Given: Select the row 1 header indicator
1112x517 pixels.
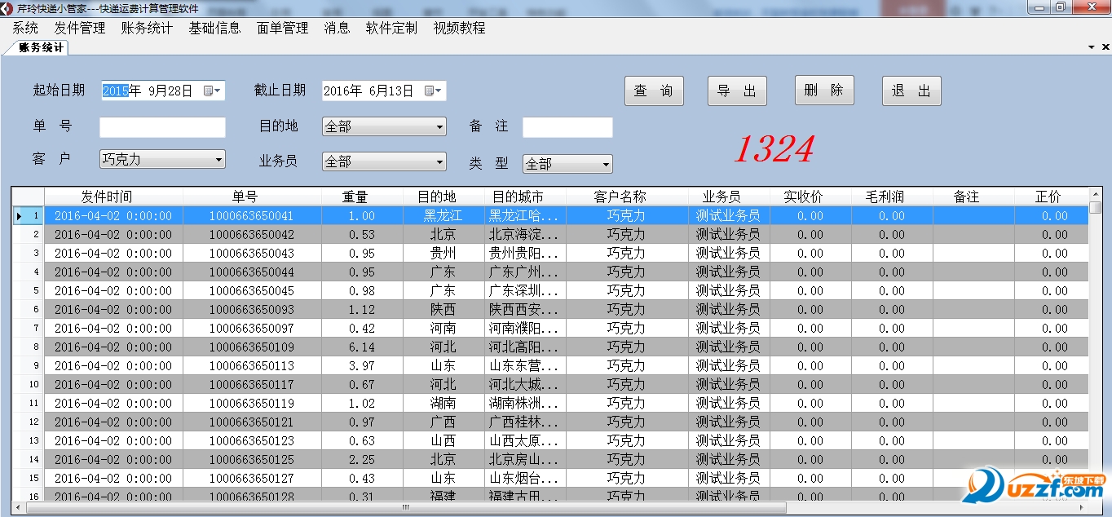Looking at the screenshot, I should tap(28, 216).
